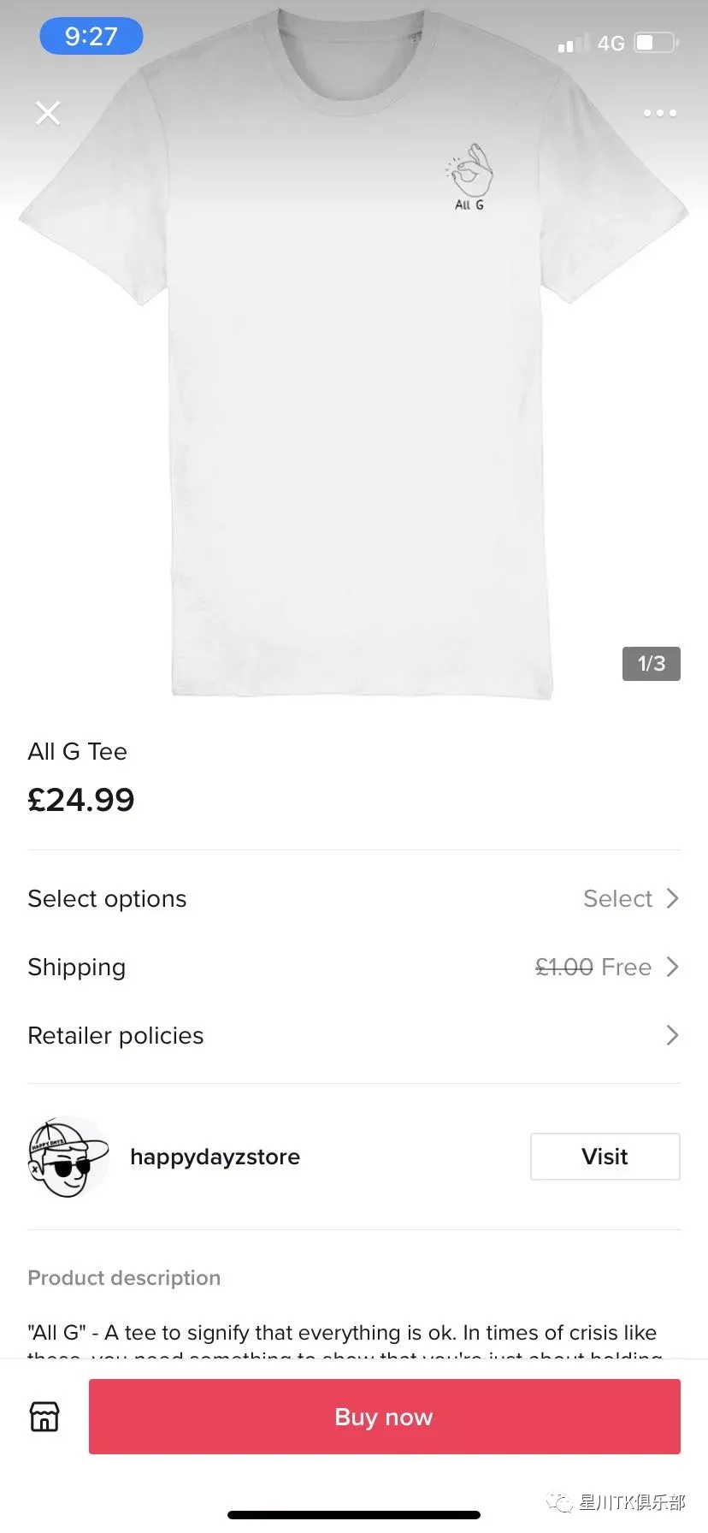Expand Retailer policies chevron
Viewport: 708px width, 1533px height.
coord(672,1035)
